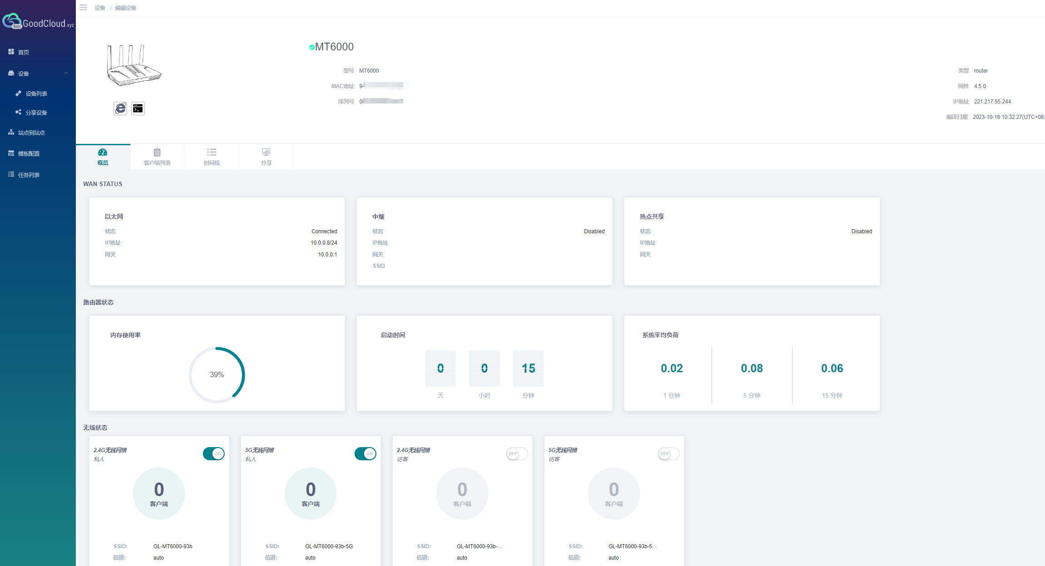Screen dimensions: 1045x566
Task: Open 模板配置 template config sidebar item
Action: click(x=28, y=154)
